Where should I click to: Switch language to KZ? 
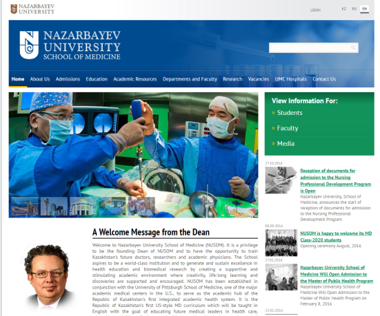pos(343,9)
